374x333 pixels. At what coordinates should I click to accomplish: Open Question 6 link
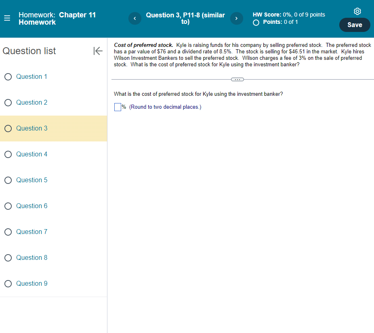(32, 206)
